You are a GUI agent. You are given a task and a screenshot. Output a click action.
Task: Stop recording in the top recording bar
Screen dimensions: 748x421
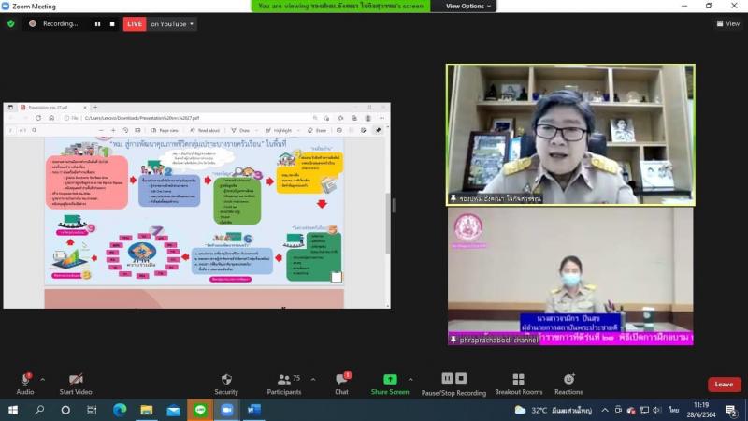pos(112,24)
